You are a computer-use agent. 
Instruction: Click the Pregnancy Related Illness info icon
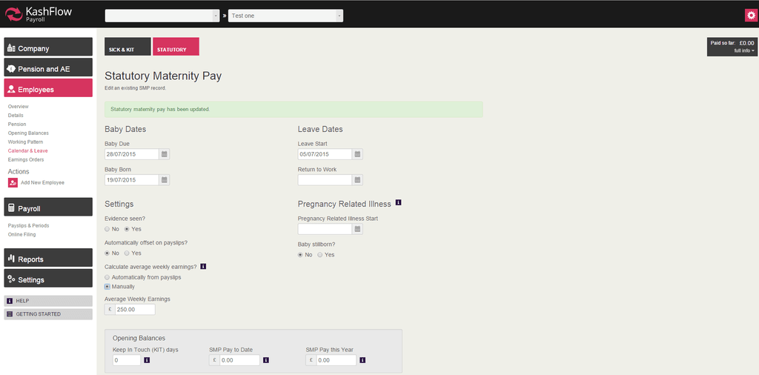click(x=399, y=203)
